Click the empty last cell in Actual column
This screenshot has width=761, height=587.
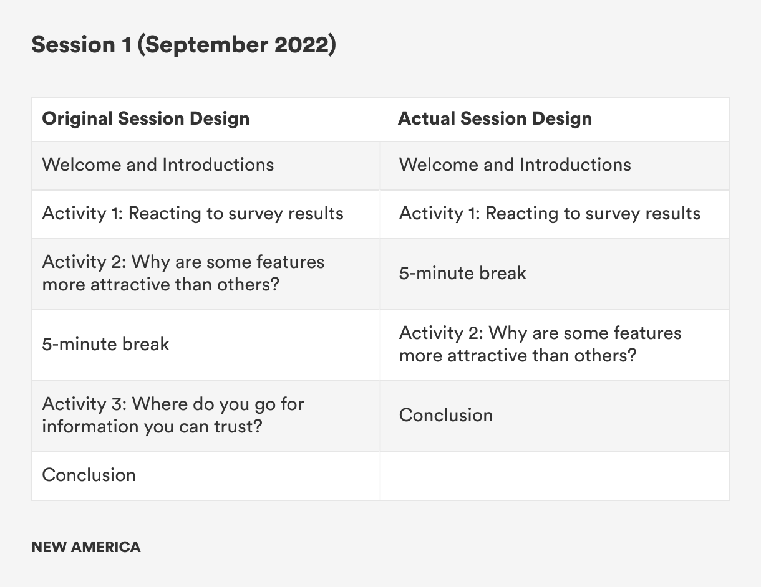click(x=554, y=475)
